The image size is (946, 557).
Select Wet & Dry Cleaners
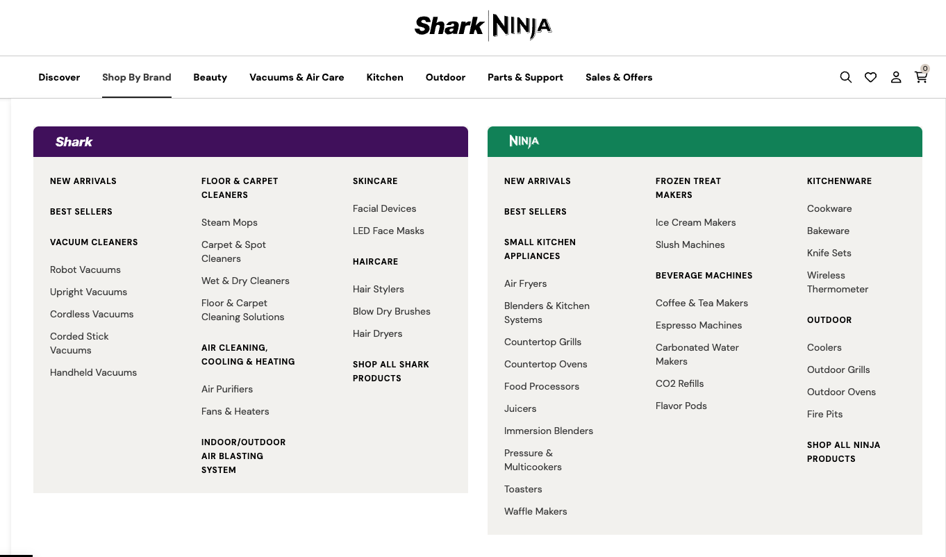[245, 281]
